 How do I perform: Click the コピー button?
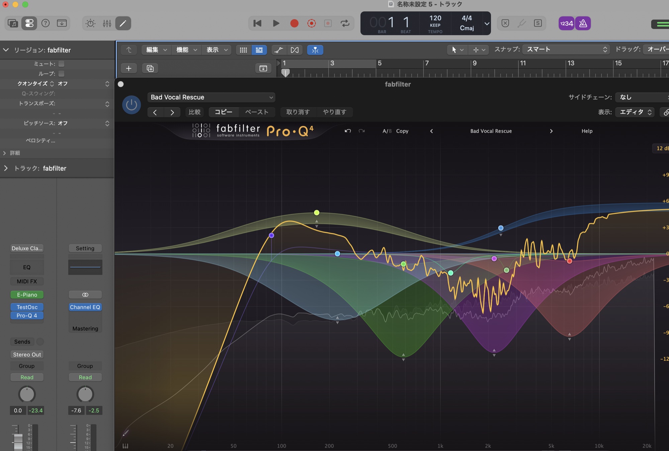click(x=223, y=112)
